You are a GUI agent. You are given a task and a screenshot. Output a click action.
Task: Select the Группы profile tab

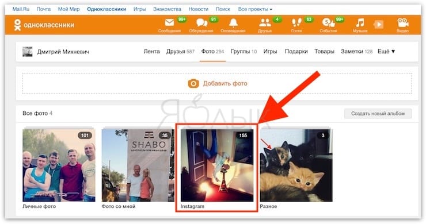pyautogui.click(x=244, y=51)
